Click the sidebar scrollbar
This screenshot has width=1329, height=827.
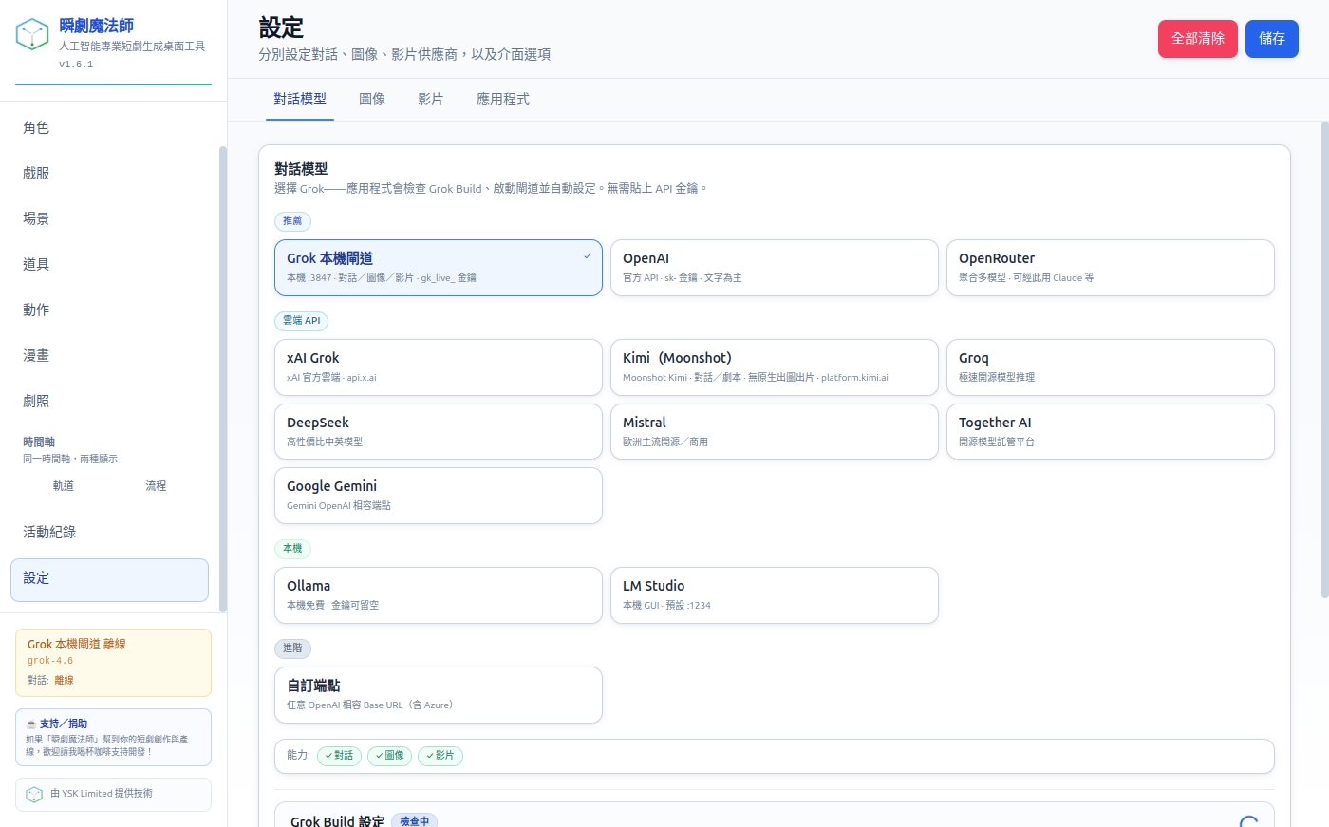click(223, 379)
